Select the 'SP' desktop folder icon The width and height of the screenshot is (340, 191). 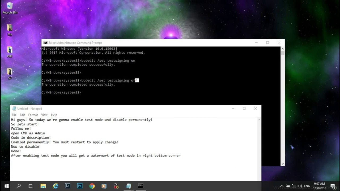[x=10, y=74]
